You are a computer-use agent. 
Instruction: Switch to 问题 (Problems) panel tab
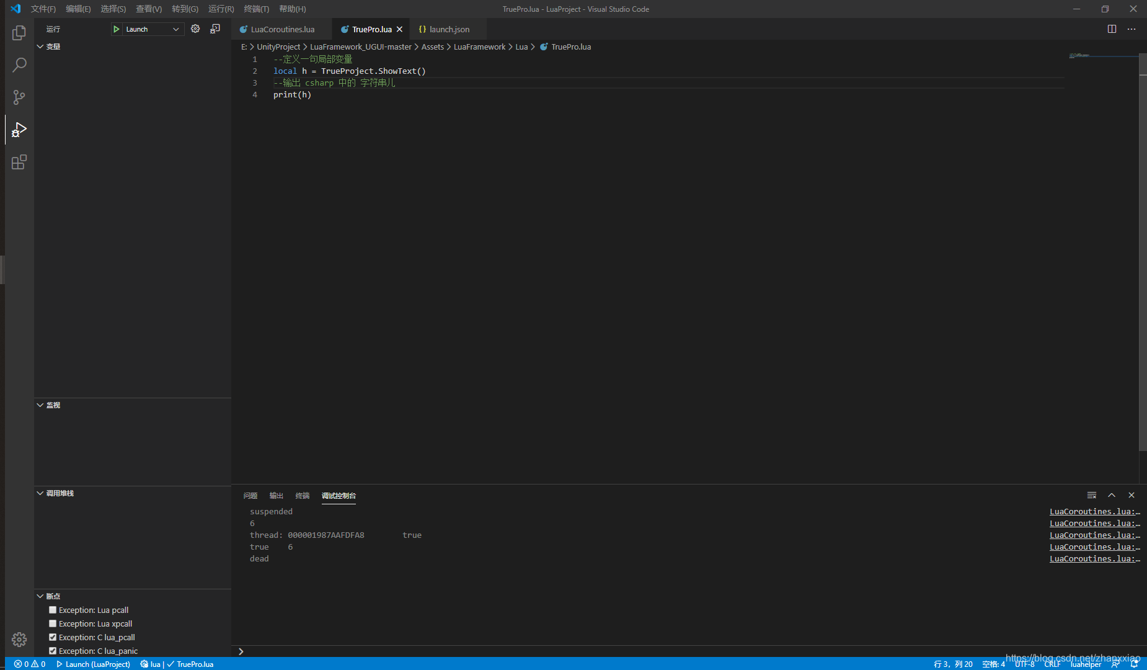250,496
